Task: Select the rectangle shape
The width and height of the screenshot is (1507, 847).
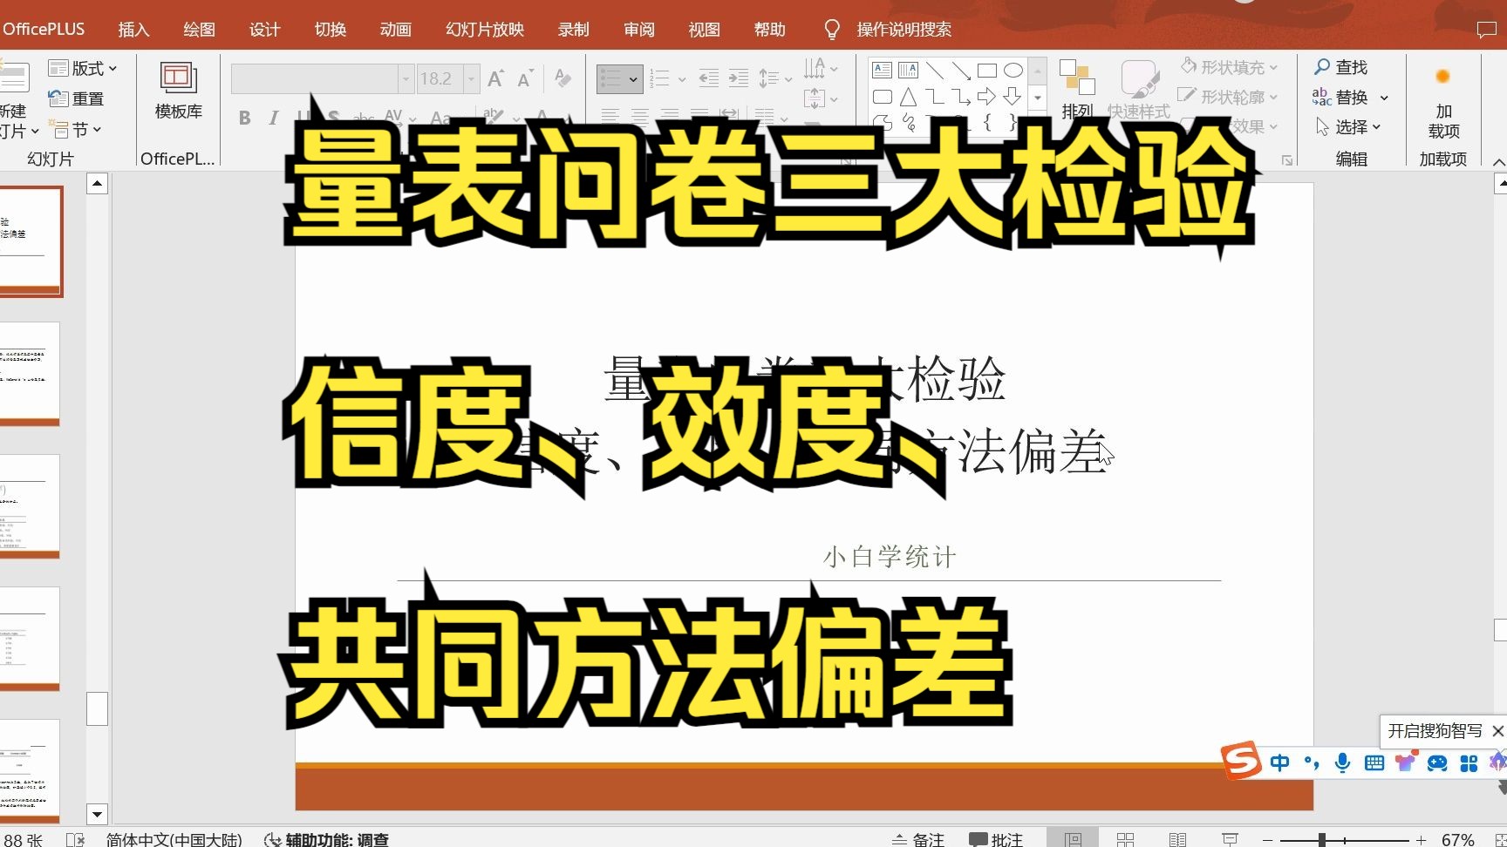Action: [987, 71]
